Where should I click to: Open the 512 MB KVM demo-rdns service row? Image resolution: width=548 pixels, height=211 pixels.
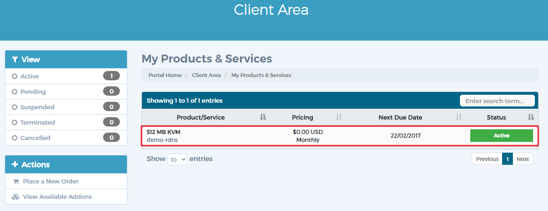click(x=340, y=136)
